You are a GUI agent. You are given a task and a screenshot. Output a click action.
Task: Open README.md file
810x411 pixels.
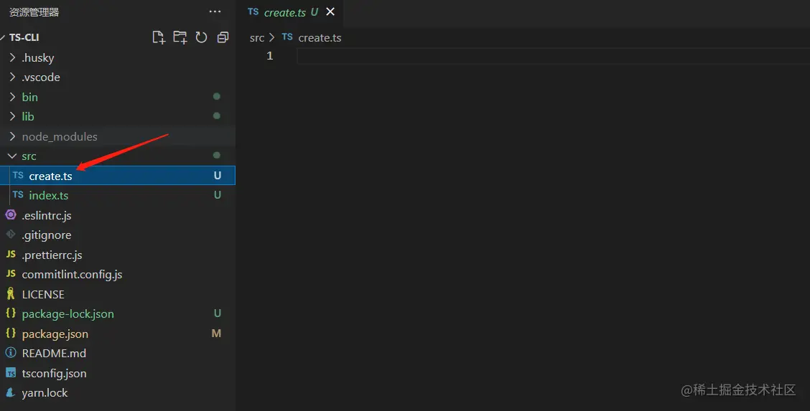coord(118,353)
